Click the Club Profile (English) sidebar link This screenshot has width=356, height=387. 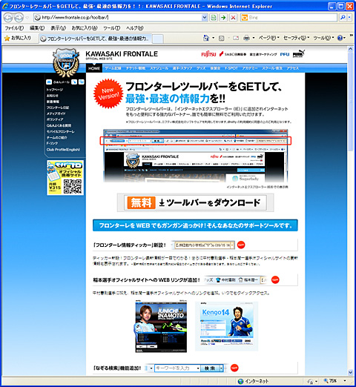tap(63, 150)
